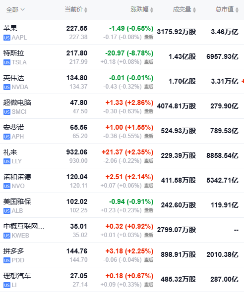Open the 特斯拉 stock row
The image size is (244, 294).
click(x=122, y=57)
